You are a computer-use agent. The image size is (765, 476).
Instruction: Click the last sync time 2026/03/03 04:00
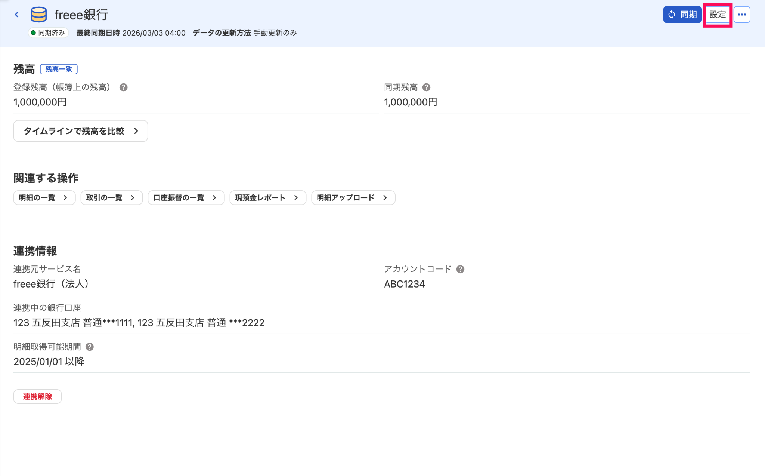154,33
